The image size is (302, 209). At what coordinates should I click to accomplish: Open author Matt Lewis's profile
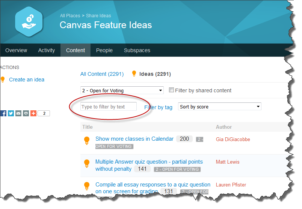[x=228, y=162]
